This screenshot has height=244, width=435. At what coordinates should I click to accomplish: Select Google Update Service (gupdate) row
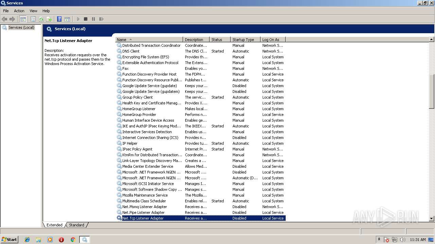201,86
